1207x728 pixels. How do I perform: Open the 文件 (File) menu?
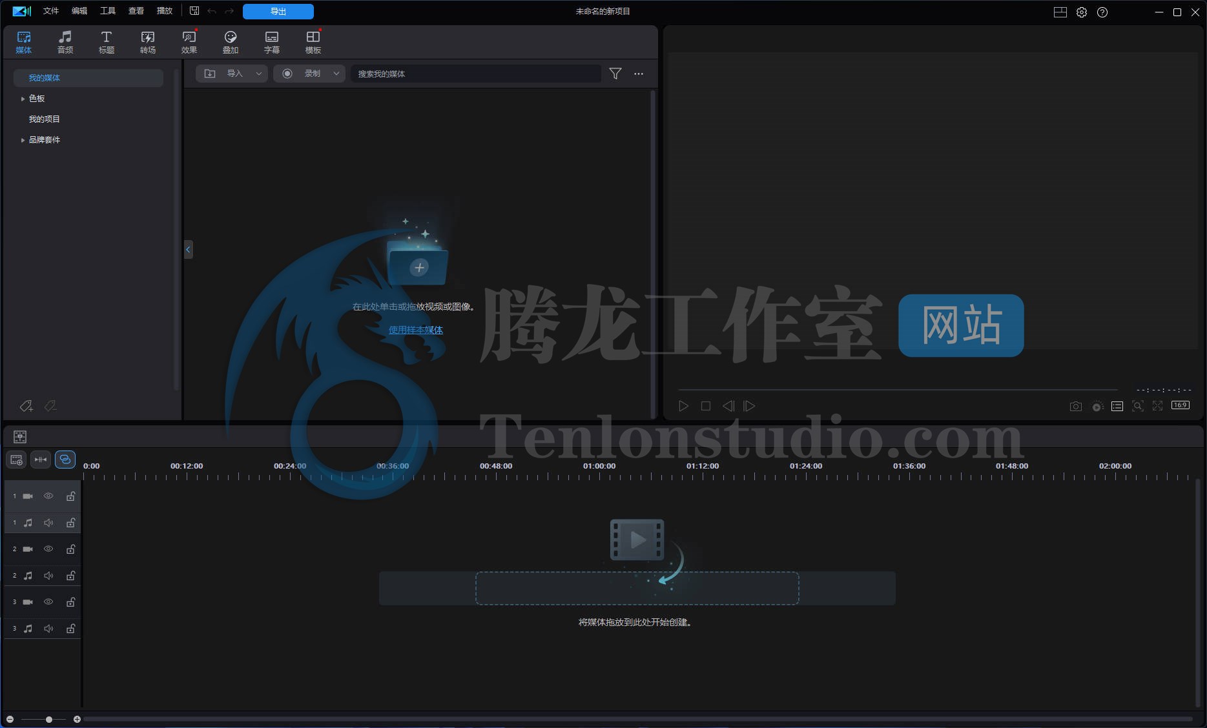point(50,10)
